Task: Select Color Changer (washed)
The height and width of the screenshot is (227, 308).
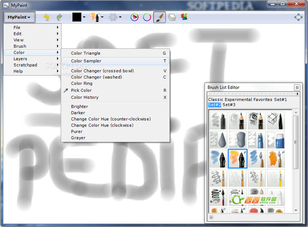Action: point(115,77)
